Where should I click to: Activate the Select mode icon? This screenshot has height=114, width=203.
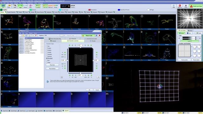15,6
